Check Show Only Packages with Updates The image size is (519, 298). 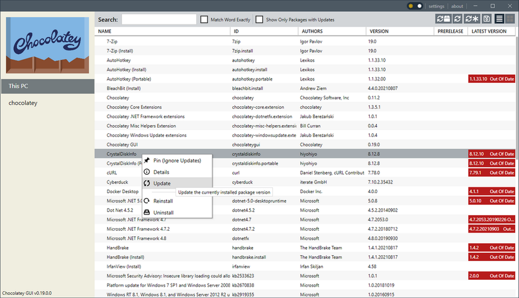pos(259,19)
